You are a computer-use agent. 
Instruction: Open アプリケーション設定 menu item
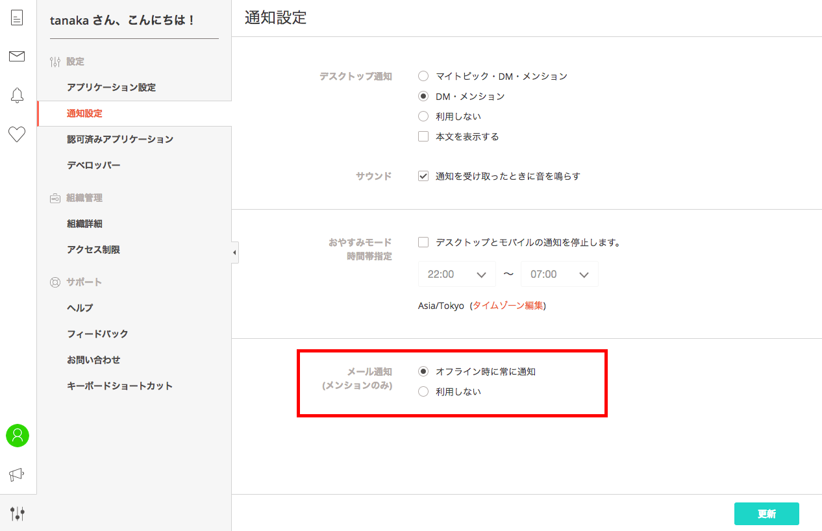(111, 88)
